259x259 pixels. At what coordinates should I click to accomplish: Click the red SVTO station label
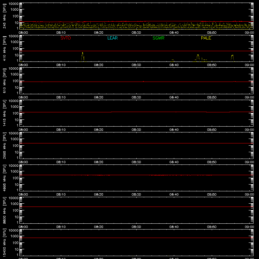(x=66, y=38)
